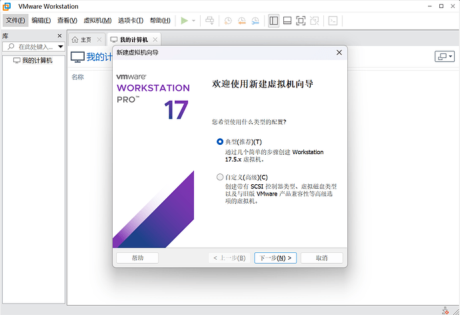Open the power options dropdown arrow

coord(193,21)
